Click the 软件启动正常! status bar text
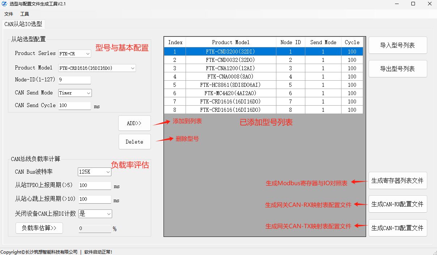 click(x=98, y=252)
